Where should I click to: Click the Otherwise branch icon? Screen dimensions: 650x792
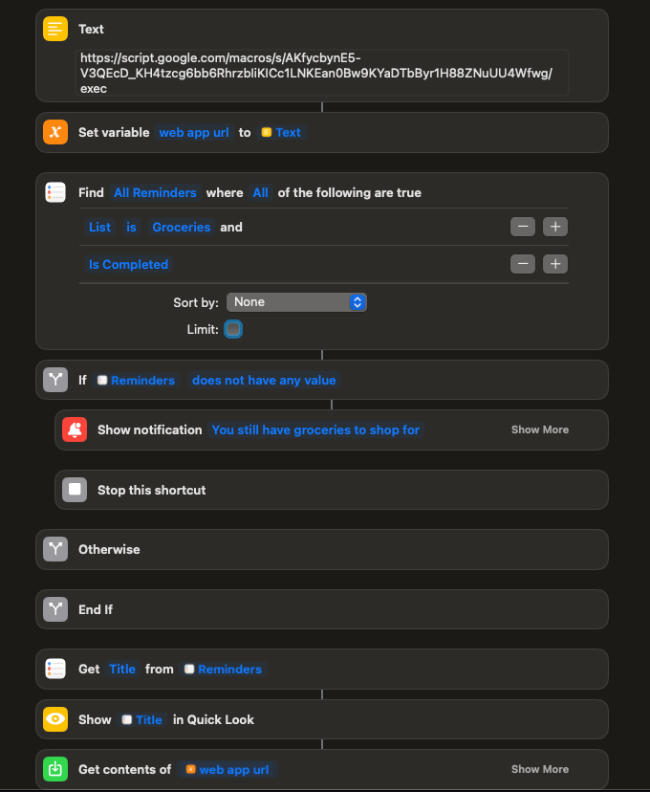55,550
